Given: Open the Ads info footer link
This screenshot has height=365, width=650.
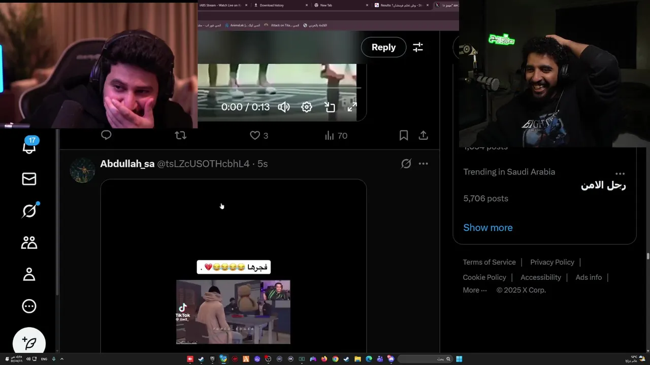Looking at the screenshot, I should 589,277.
